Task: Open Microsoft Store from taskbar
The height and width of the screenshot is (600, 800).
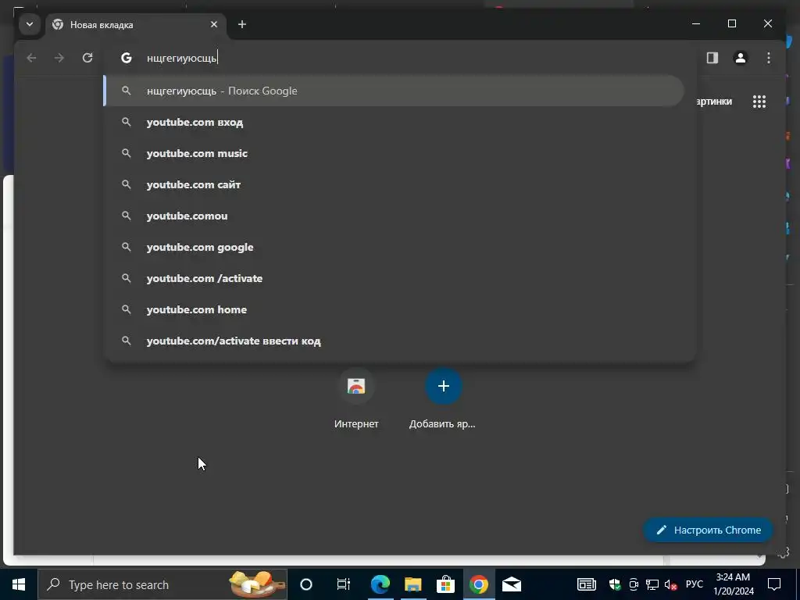Action: [445, 584]
